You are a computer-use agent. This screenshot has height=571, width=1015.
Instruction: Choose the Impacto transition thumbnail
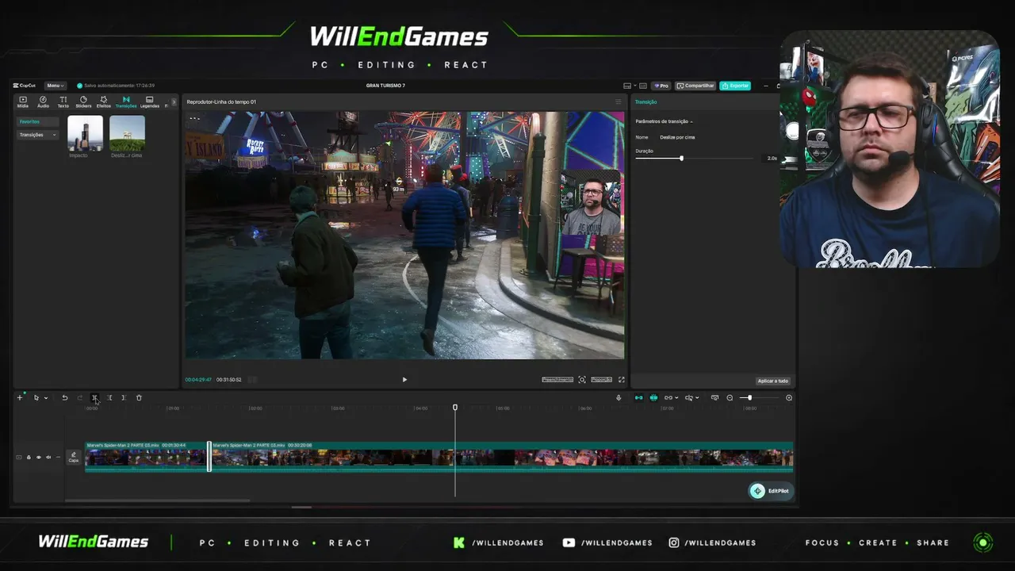tap(85, 133)
